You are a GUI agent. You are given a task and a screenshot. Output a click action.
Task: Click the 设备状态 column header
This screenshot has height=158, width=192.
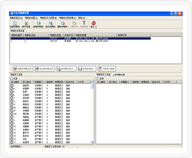[69, 35]
